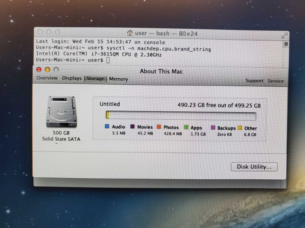Click the 'About This Mac' window title

(x=161, y=71)
